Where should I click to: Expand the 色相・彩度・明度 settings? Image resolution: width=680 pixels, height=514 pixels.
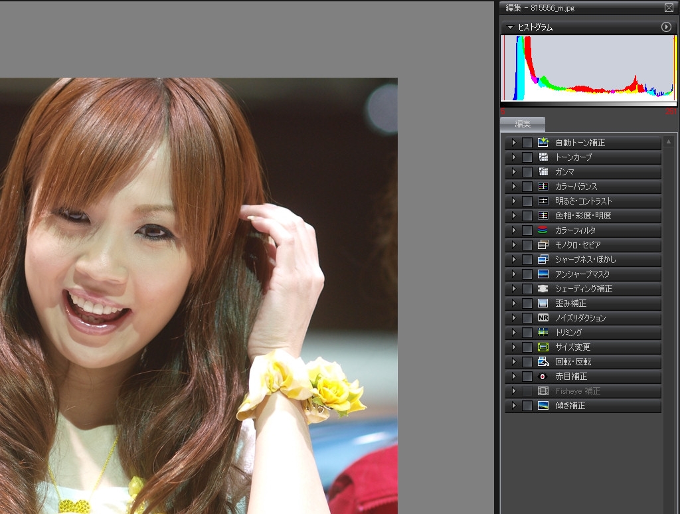(513, 216)
